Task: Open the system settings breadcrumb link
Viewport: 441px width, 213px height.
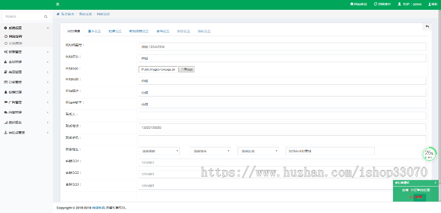Action: click(85, 14)
